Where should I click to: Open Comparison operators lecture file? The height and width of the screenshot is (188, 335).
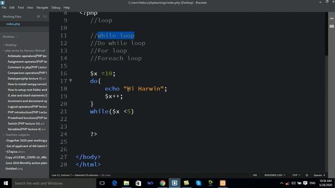click(27, 73)
